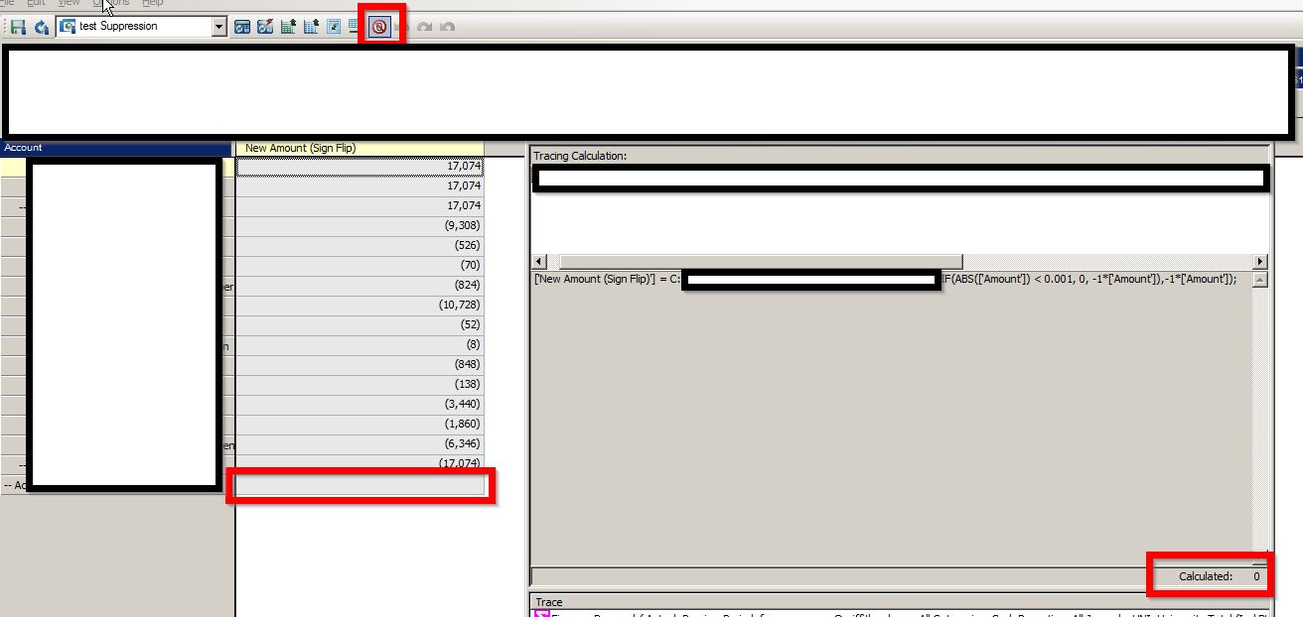The height and width of the screenshot is (617, 1303).
Task: Click the 'Account' dimension header
Action: click(x=117, y=148)
